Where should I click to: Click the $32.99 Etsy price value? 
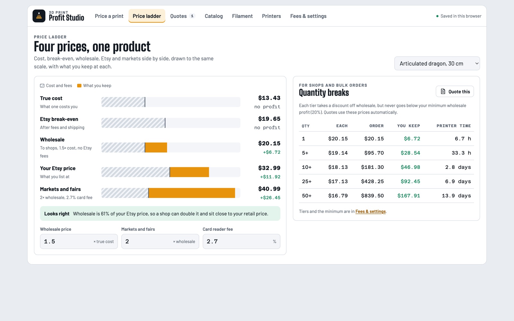[269, 168]
